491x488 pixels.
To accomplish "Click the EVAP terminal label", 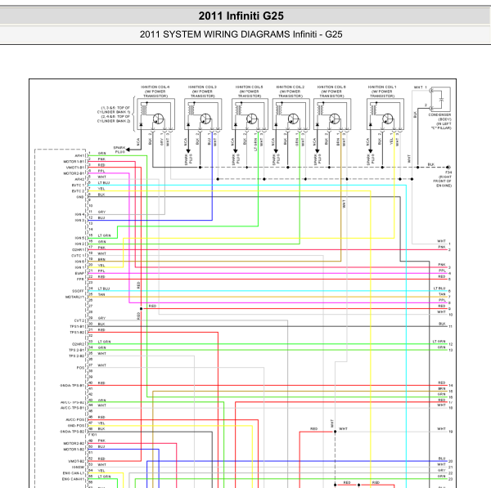I will [80, 273].
